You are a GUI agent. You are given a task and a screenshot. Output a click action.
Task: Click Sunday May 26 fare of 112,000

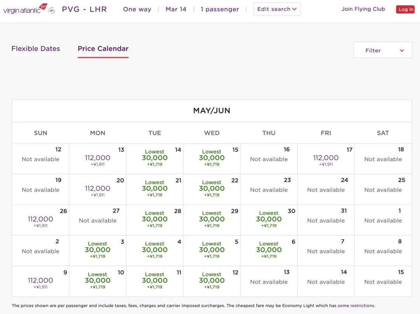tap(40, 219)
